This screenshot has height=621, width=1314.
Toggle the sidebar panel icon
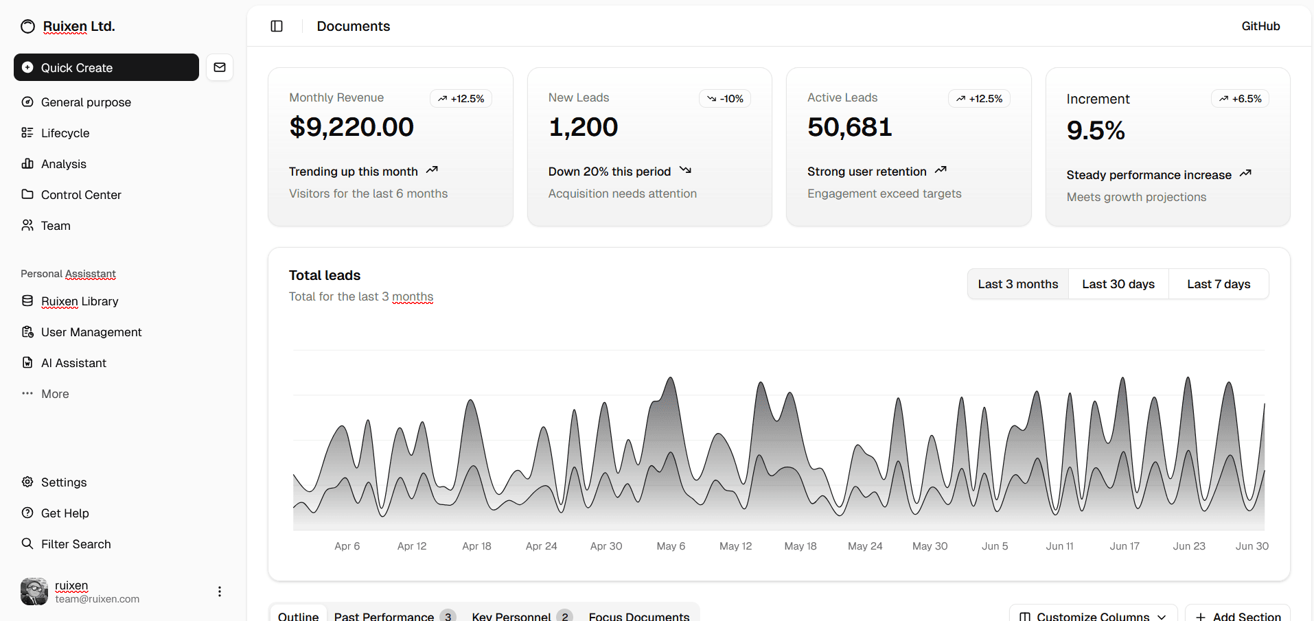point(277,26)
